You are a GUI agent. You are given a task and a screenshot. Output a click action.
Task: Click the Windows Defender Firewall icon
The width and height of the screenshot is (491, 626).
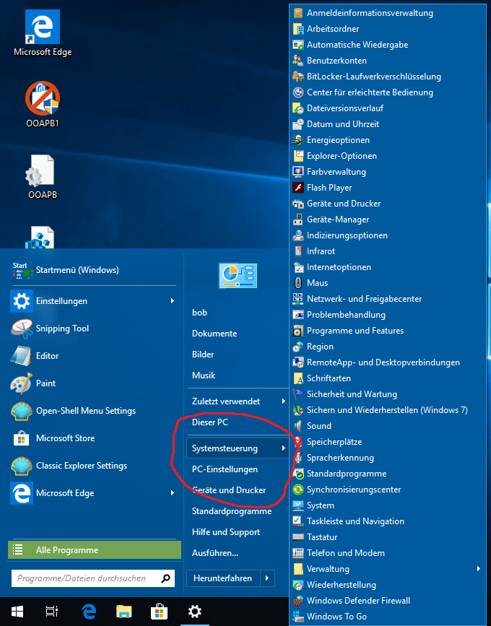point(298,601)
